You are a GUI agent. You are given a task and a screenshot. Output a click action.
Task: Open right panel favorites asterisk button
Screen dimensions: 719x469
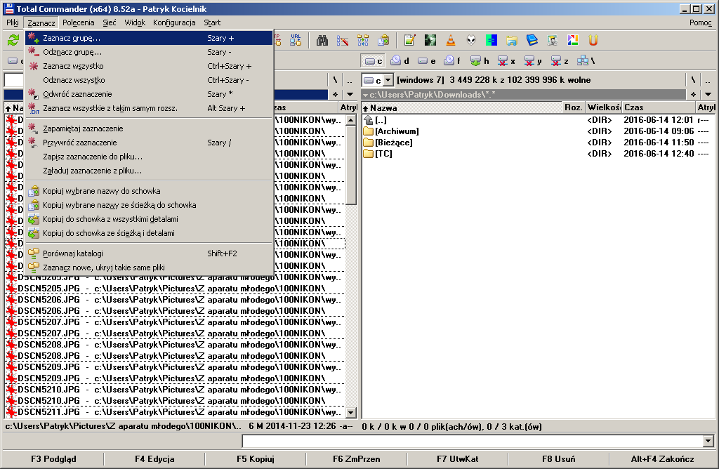[693, 95]
